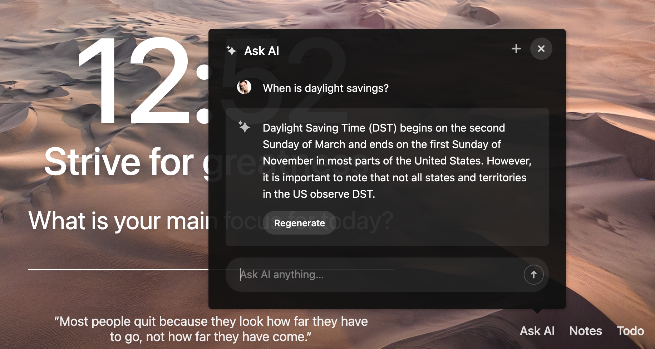The height and width of the screenshot is (349, 655).
Task: Open the Notes tab
Action: 585,331
